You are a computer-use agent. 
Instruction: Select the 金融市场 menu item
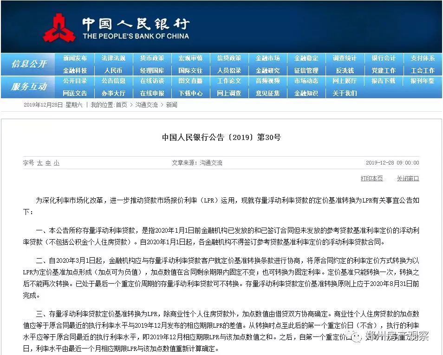pos(268,58)
